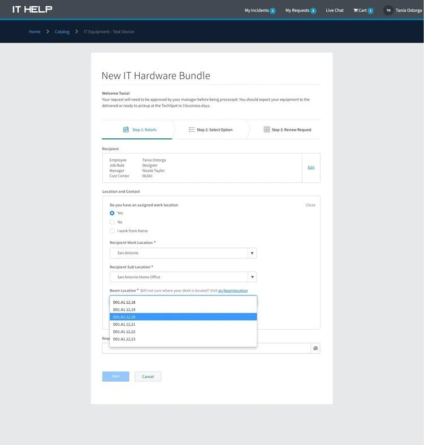The image size is (424, 445).
Task: Select the Yes radio button
Action: coord(112,213)
